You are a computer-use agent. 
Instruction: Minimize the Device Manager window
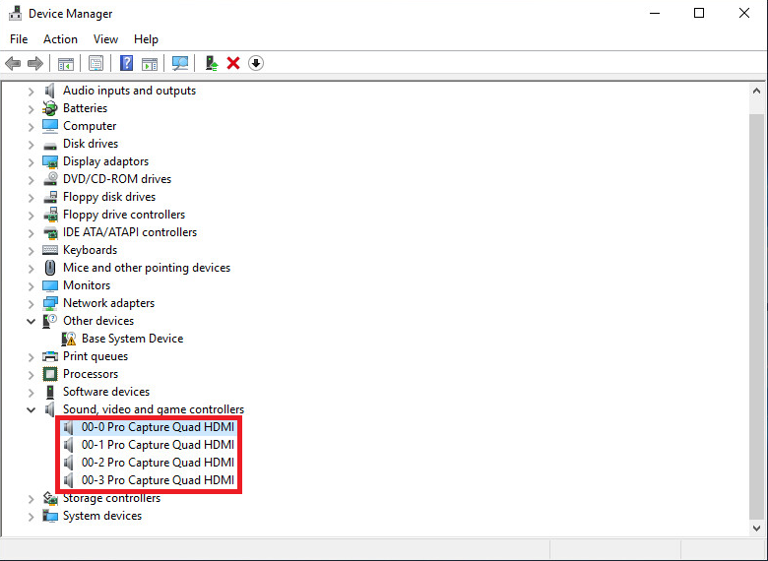pos(655,13)
